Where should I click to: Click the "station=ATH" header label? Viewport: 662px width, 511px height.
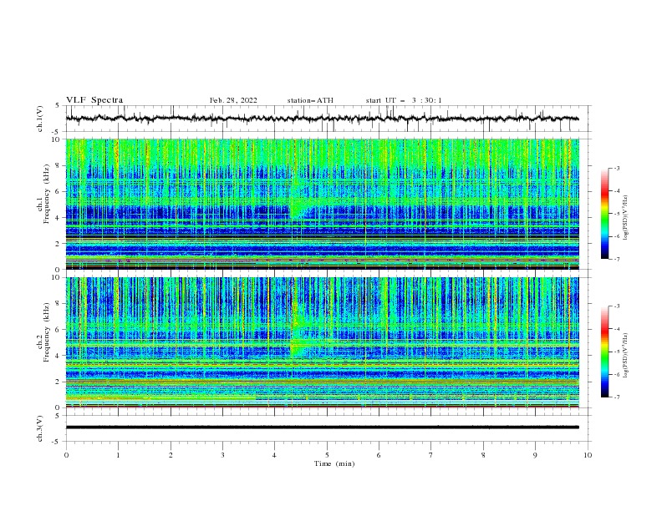point(310,100)
